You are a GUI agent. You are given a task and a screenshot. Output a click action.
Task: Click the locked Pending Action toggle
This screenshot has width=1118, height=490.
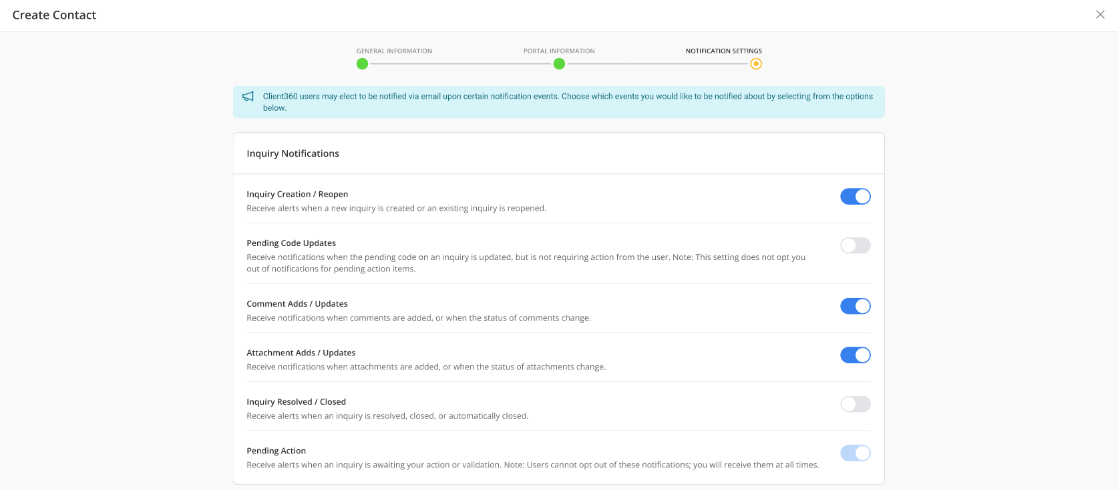click(855, 453)
